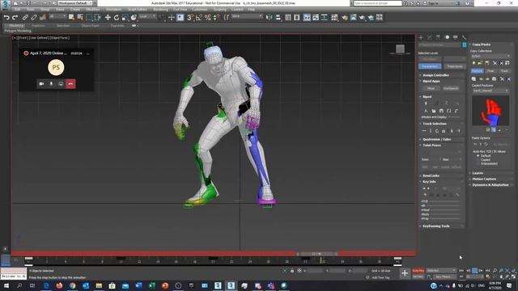
Task: Open the Schematic View icon
Action: tap(325, 18)
